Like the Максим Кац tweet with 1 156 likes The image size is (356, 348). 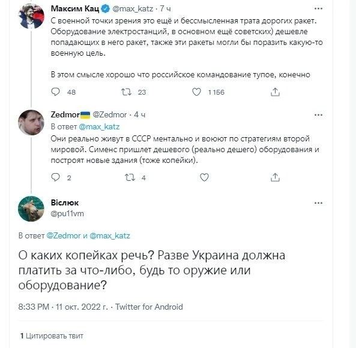tap(197, 92)
